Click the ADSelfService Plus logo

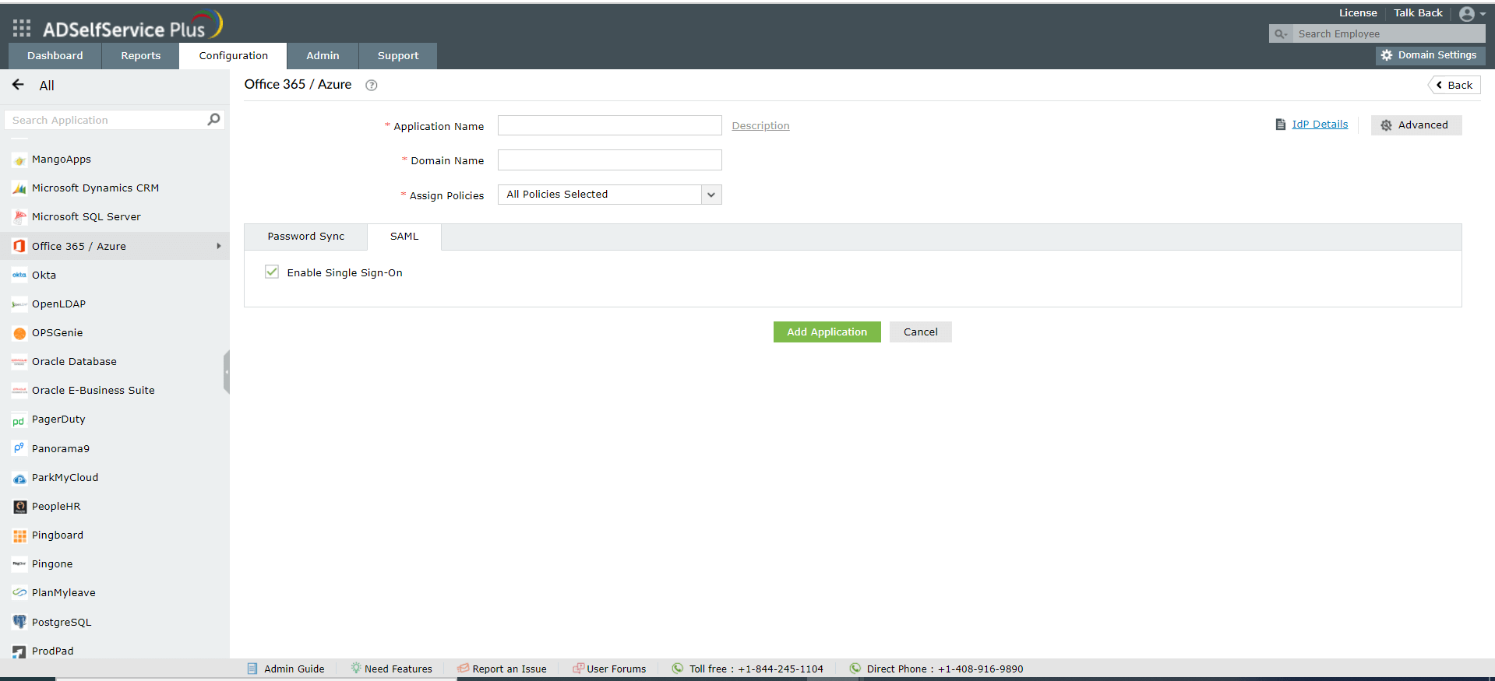pyautogui.click(x=132, y=26)
